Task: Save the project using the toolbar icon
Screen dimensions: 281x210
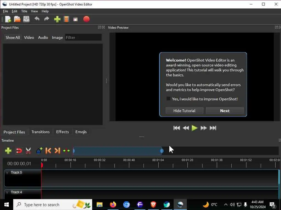Action: (26, 19)
